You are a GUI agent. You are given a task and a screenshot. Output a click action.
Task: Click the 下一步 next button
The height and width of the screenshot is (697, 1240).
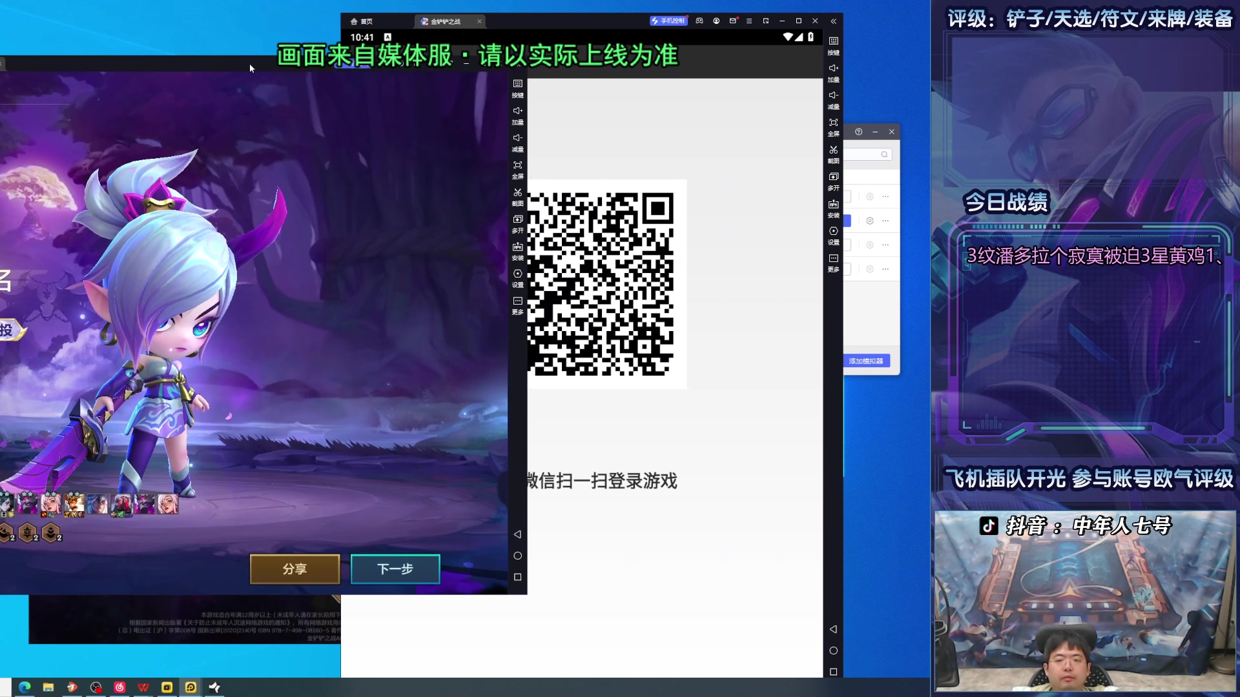[395, 569]
